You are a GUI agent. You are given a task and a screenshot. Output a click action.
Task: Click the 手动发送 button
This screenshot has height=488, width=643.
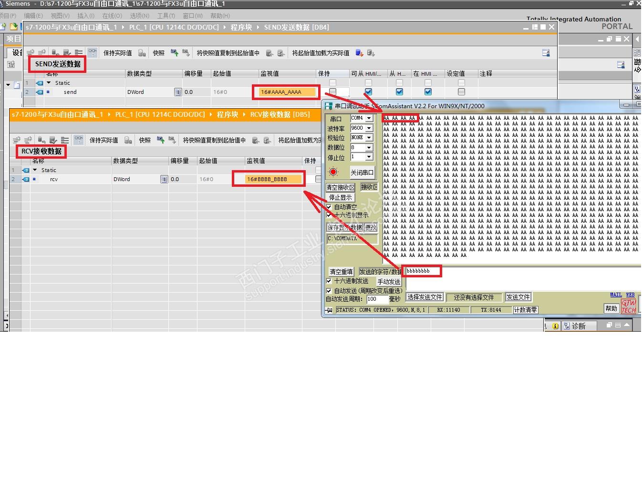(x=389, y=282)
